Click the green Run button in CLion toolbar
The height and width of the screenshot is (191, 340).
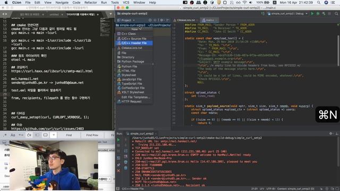click(x=312, y=14)
